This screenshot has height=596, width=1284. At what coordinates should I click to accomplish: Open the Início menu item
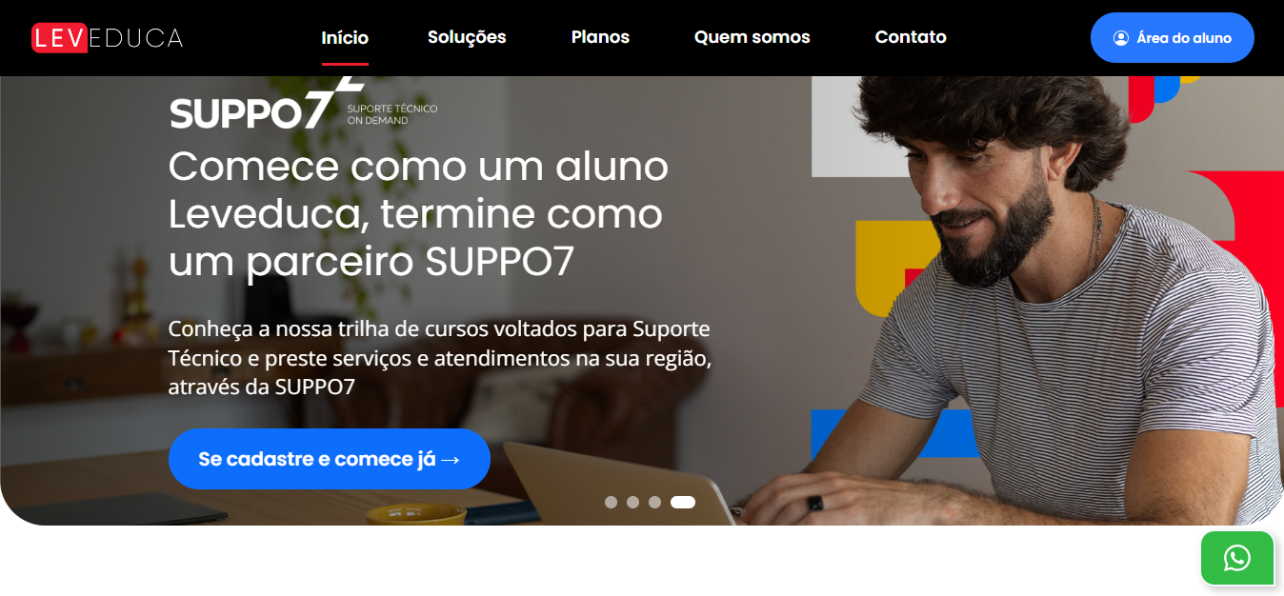pyautogui.click(x=345, y=38)
